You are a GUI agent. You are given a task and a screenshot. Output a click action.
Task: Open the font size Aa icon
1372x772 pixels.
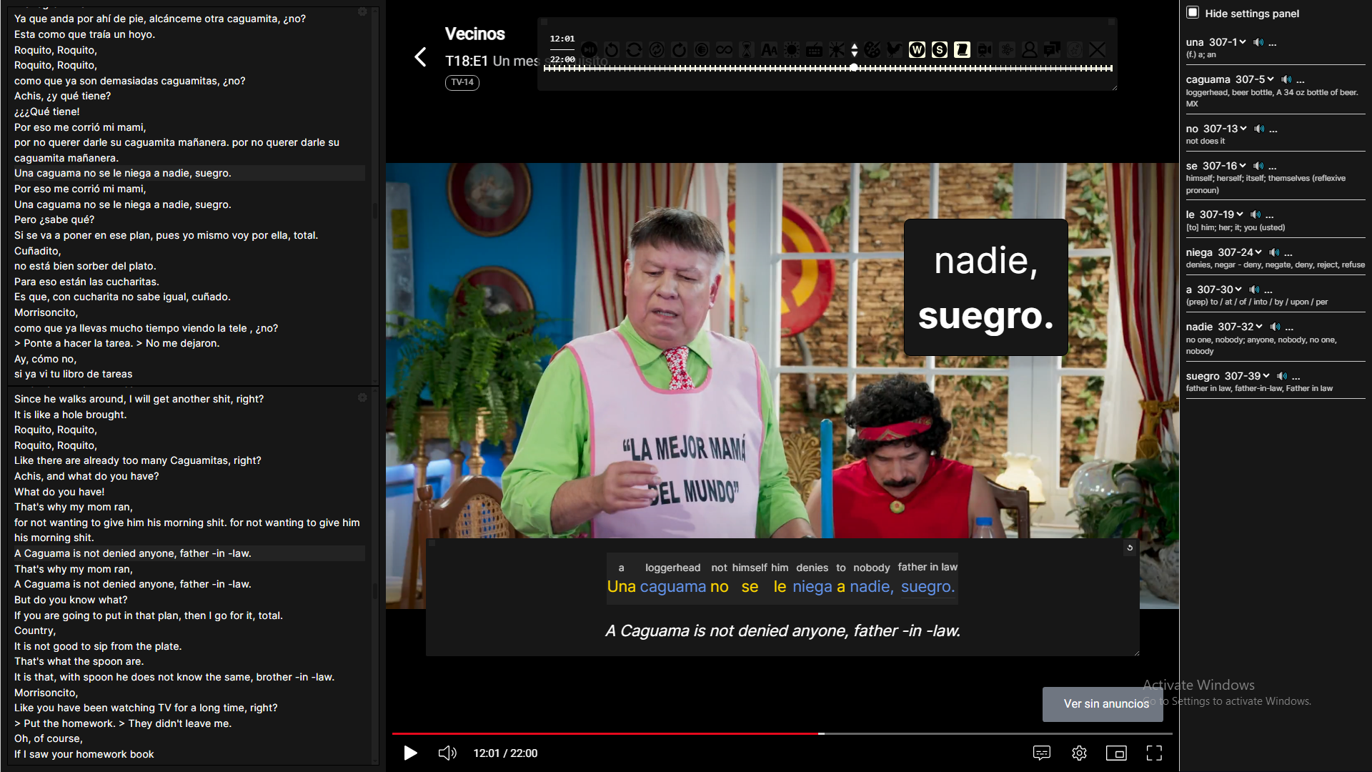point(769,49)
